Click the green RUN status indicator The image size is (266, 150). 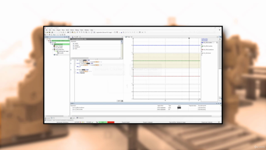[x=103, y=122]
